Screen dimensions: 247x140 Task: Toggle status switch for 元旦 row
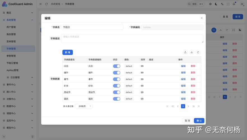tap(116, 66)
